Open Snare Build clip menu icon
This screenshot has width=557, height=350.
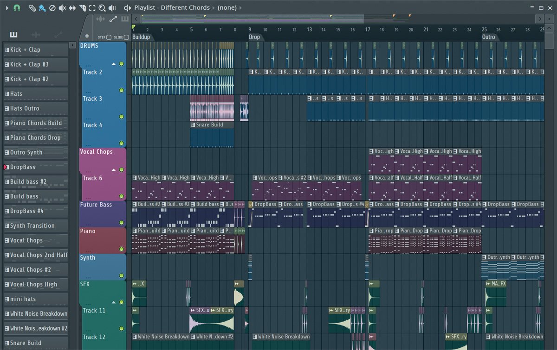(x=193, y=125)
